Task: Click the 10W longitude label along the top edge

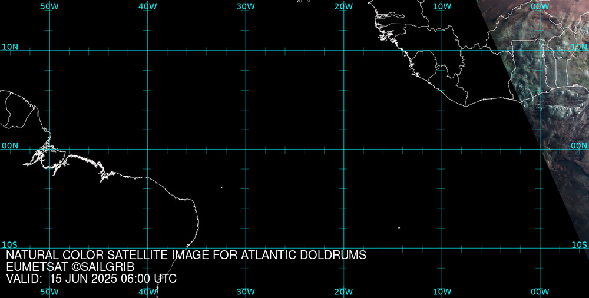Action: 442,6
